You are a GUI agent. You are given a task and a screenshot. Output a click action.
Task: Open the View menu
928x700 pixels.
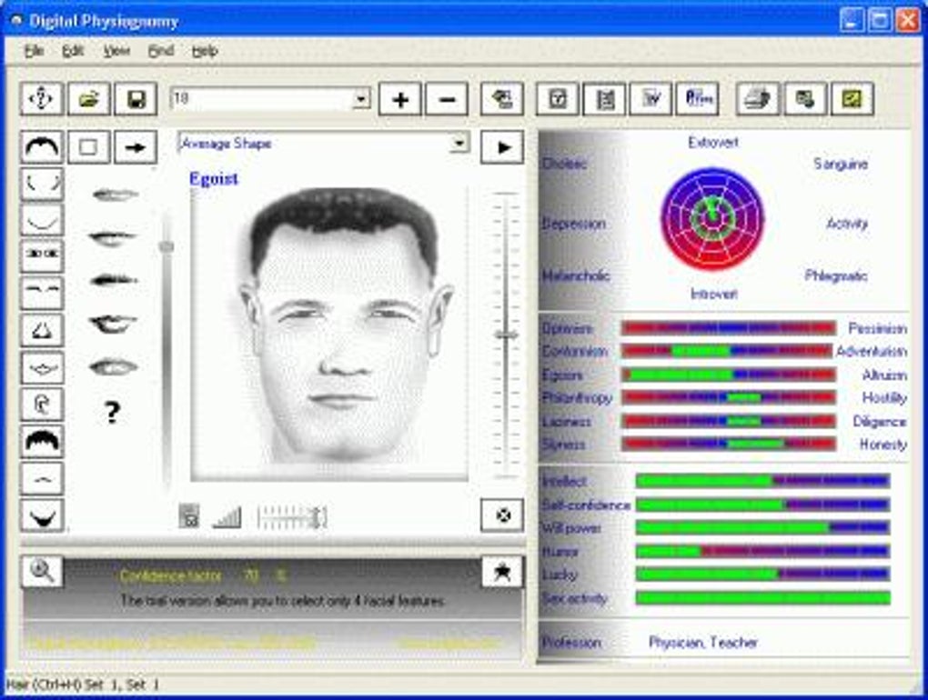pyautogui.click(x=116, y=52)
